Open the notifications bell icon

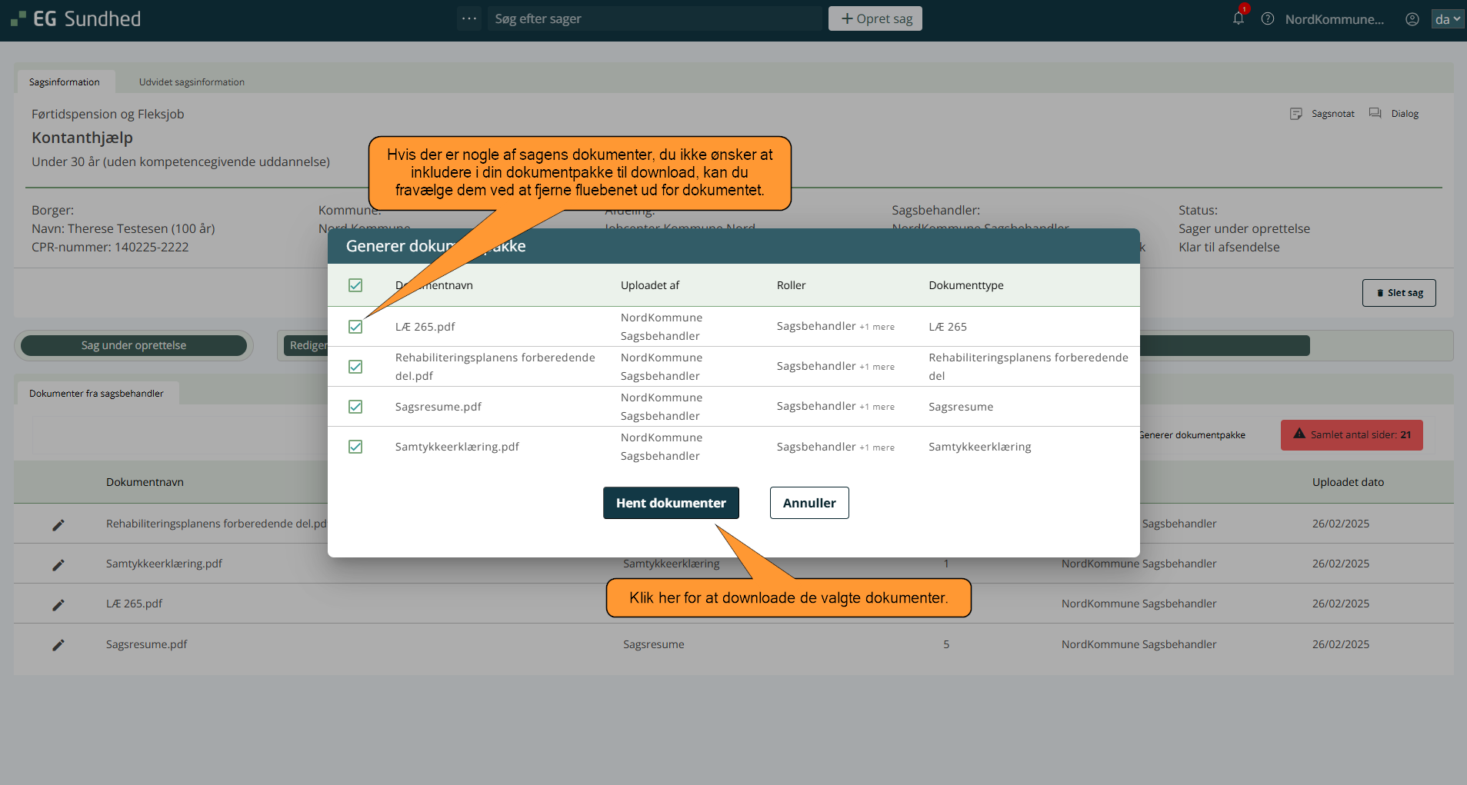[x=1238, y=18]
